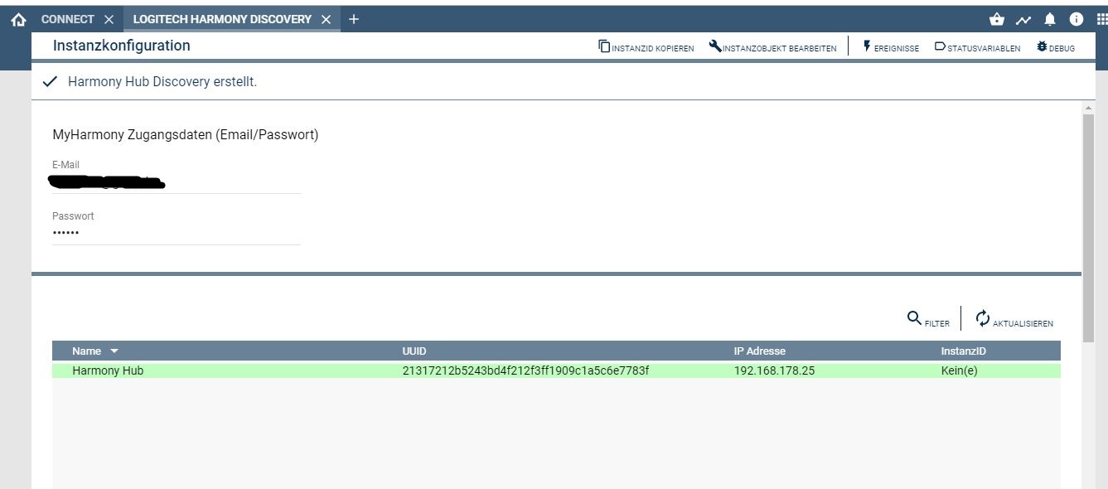The width and height of the screenshot is (1108, 489).
Task: Open Instanzobjekt Bearbeiten wrench tool
Action: [772, 47]
